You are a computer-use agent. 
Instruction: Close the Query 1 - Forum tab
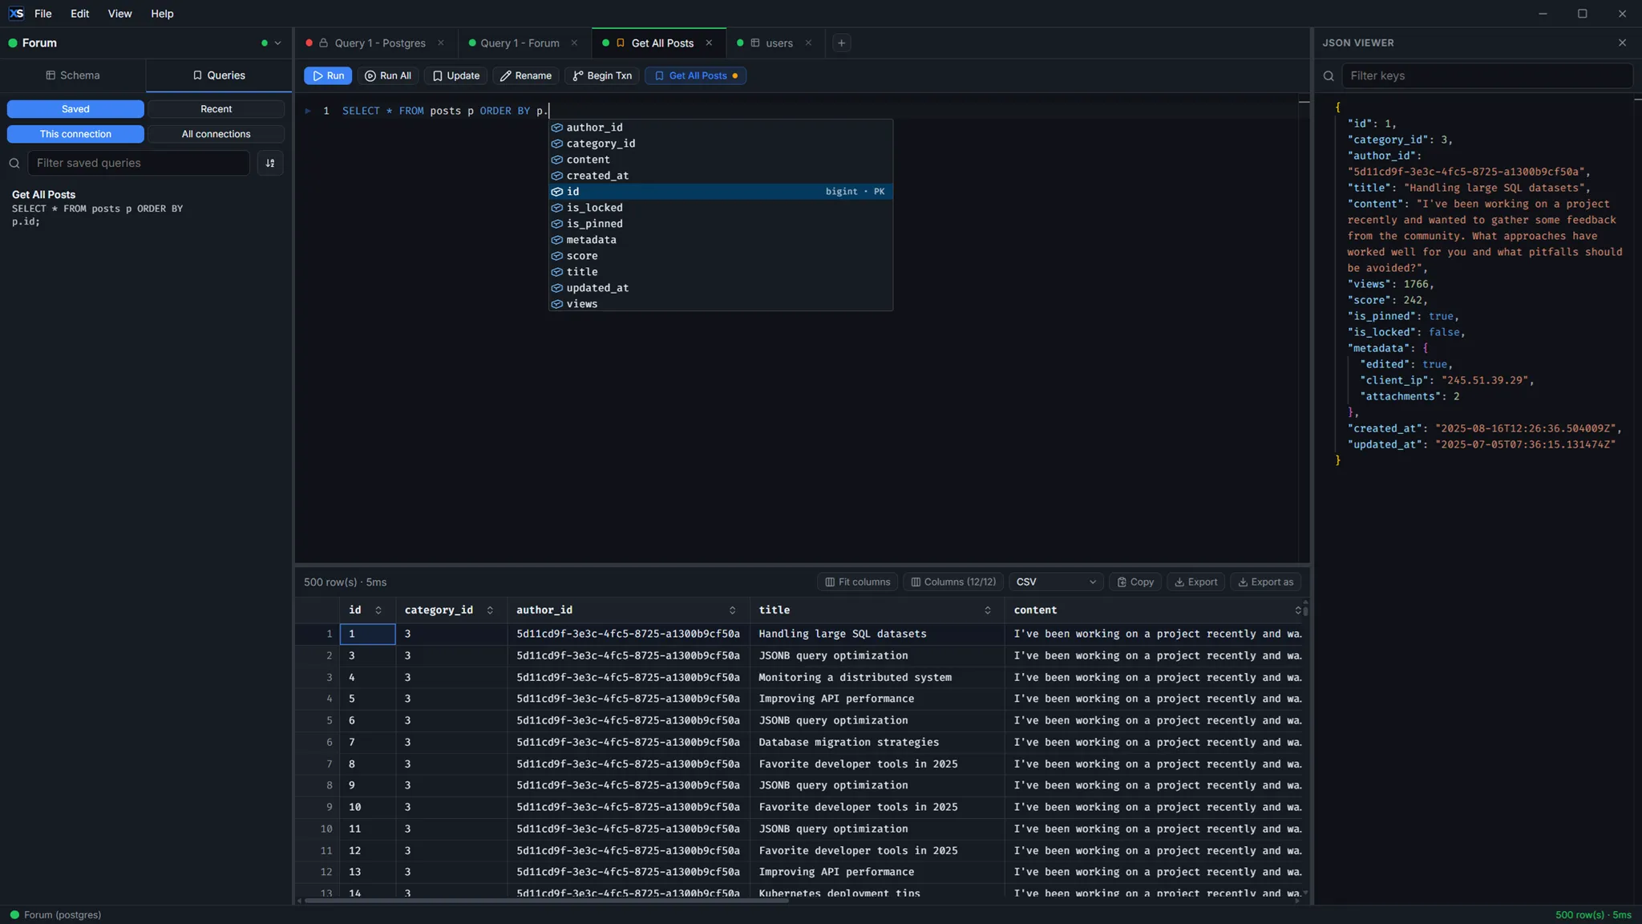coord(574,43)
